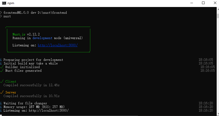This screenshot has height=116, width=219.
Task: Click the 'Compiled successfully in 12.46s' line
Action: (31, 85)
